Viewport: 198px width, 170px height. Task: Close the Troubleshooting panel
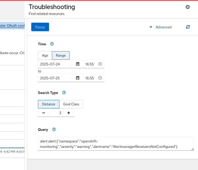(187, 7)
